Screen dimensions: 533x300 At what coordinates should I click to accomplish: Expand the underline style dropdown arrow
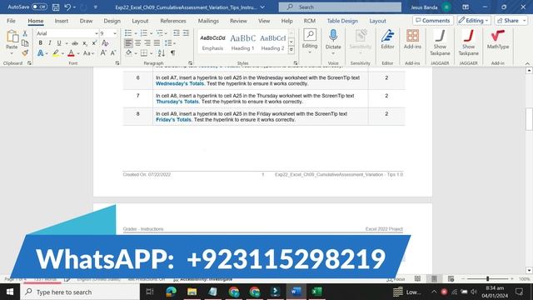(x=67, y=43)
